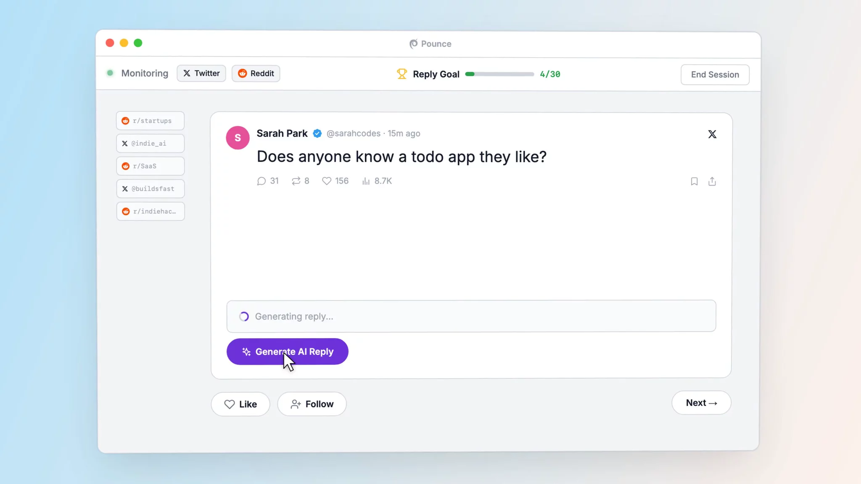Toggle the Twitter source filter
This screenshot has width=861, height=484.
pyautogui.click(x=201, y=73)
